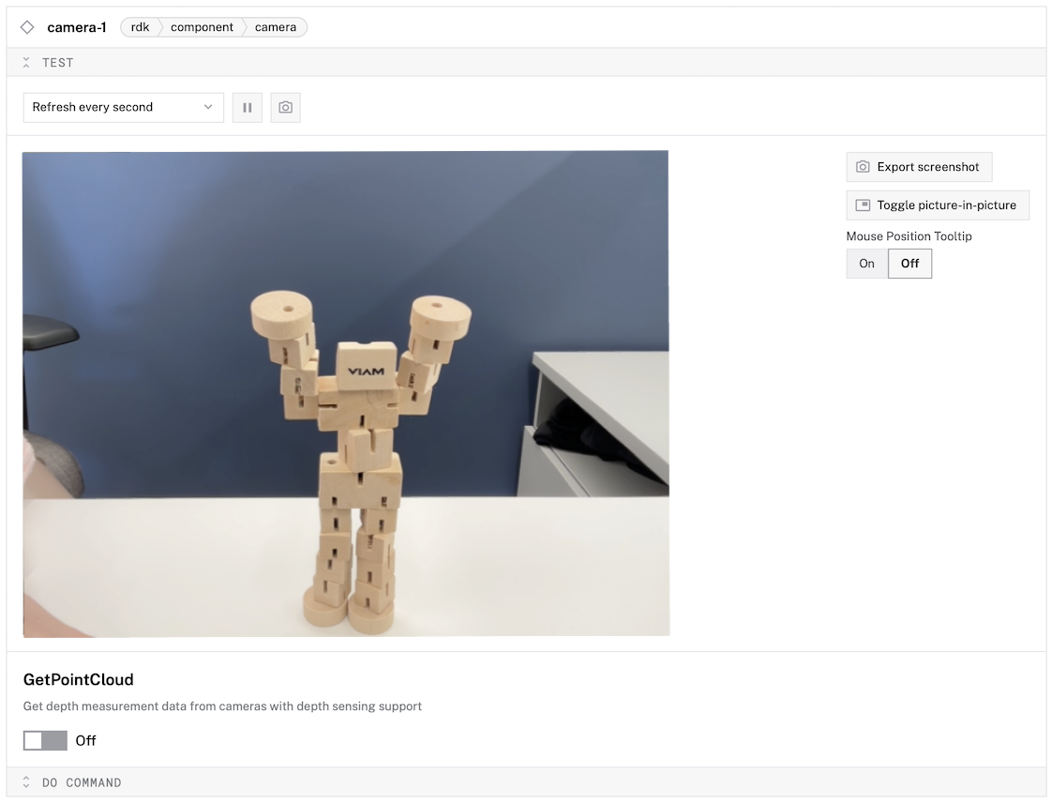1052x804 pixels.
Task: Select the component breadcrumb tag
Action: pyautogui.click(x=202, y=27)
